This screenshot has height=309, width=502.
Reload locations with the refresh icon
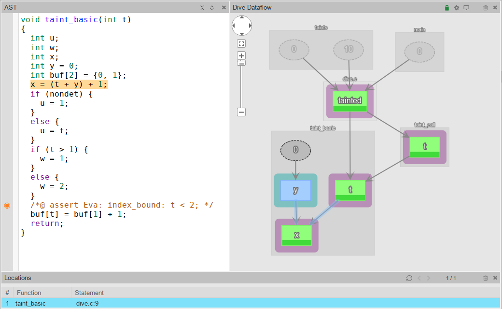[409, 278]
